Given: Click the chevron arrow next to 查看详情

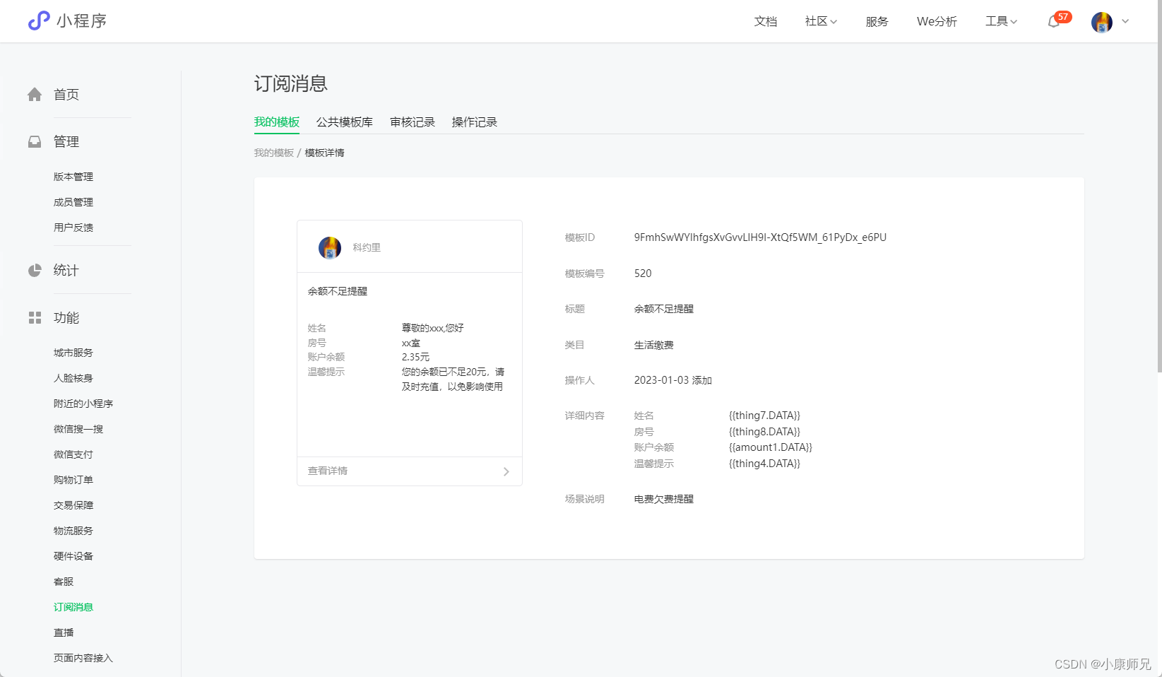Looking at the screenshot, I should pyautogui.click(x=506, y=471).
